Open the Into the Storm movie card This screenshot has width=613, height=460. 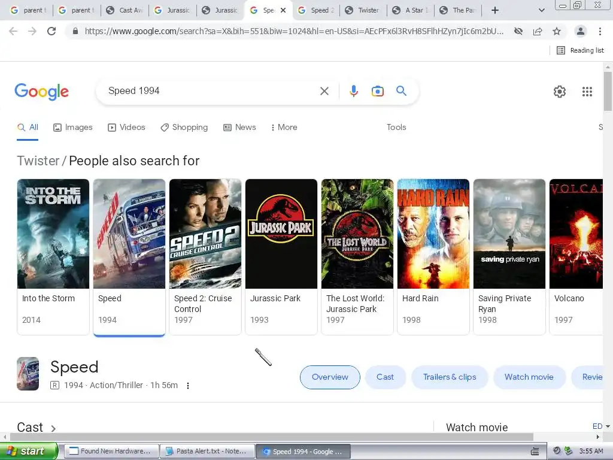(53, 256)
